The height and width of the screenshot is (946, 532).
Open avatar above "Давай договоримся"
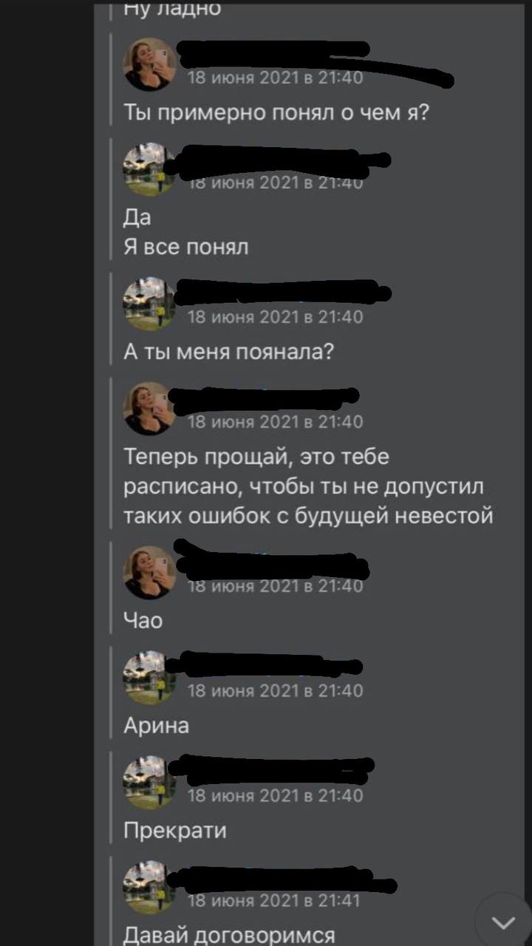pyautogui.click(x=149, y=888)
